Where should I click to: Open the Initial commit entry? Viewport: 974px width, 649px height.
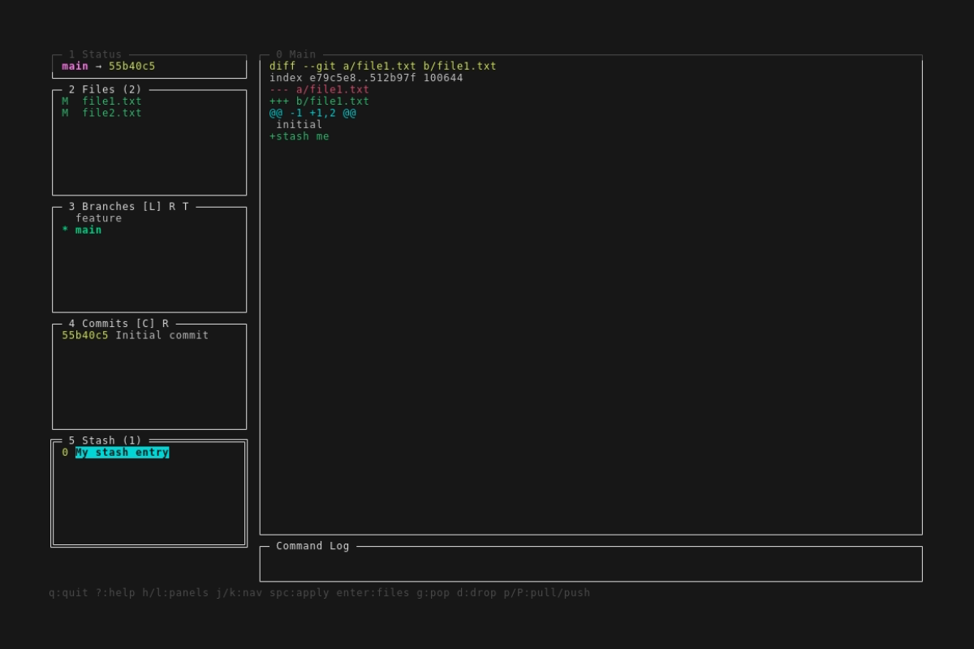(x=135, y=335)
